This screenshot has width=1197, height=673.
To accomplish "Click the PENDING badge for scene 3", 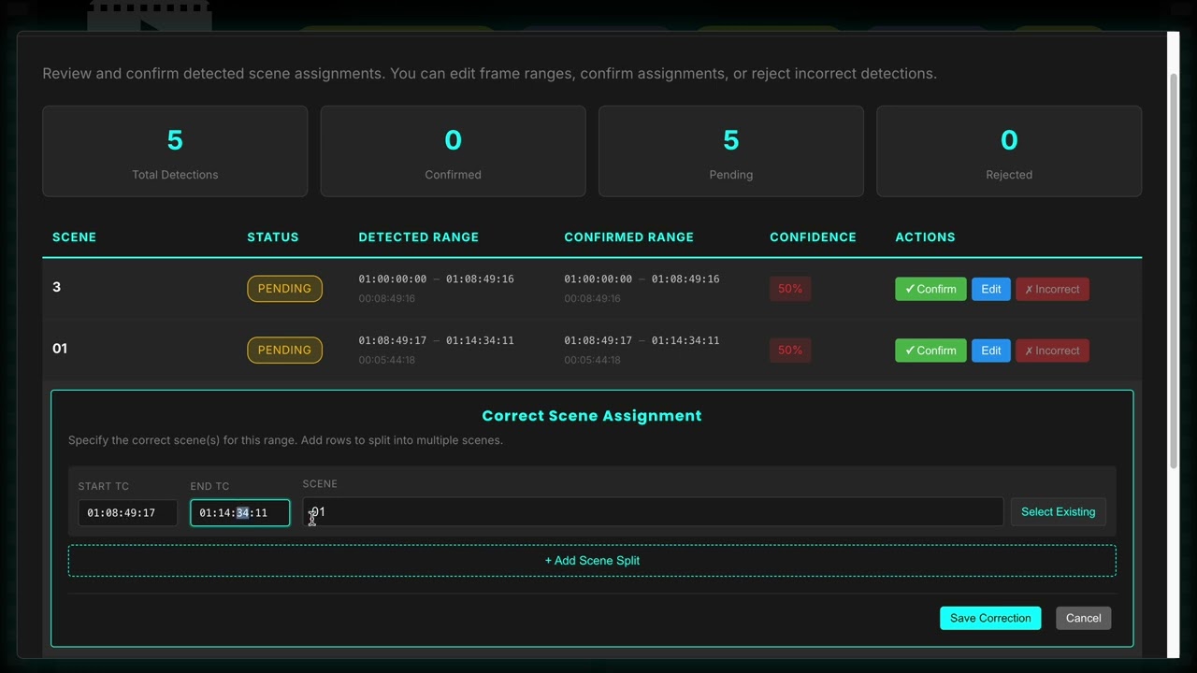I will pos(284,289).
